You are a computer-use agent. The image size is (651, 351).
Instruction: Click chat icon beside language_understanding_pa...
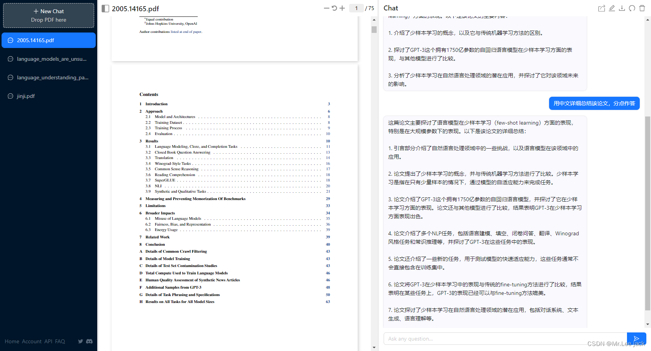tap(10, 77)
